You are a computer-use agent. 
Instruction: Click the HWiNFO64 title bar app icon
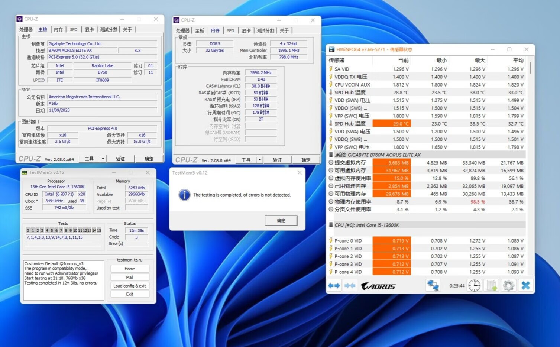click(x=331, y=49)
